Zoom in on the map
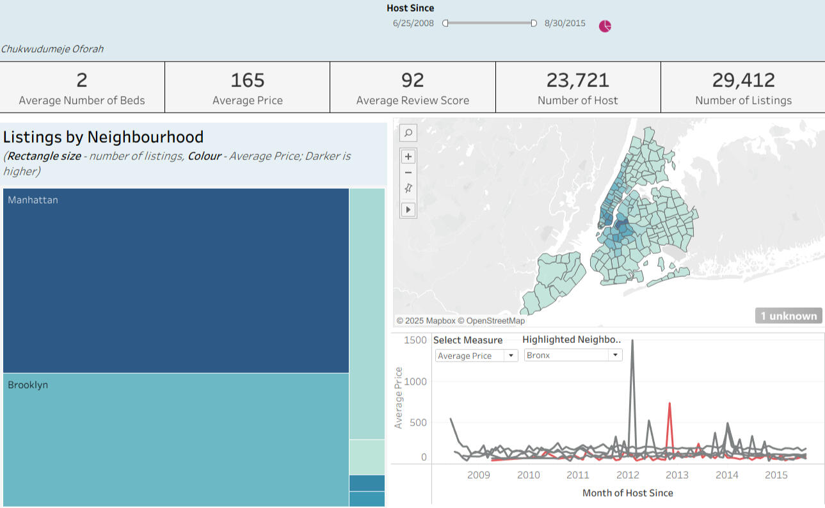 408,156
